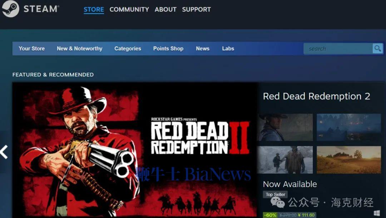Click the store search field

tap(338, 49)
